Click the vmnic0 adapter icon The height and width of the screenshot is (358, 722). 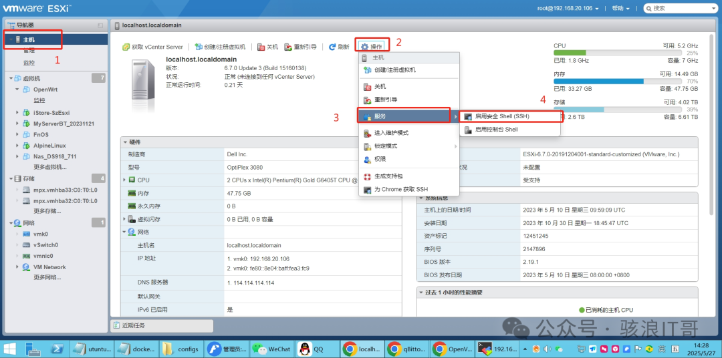click(26, 256)
